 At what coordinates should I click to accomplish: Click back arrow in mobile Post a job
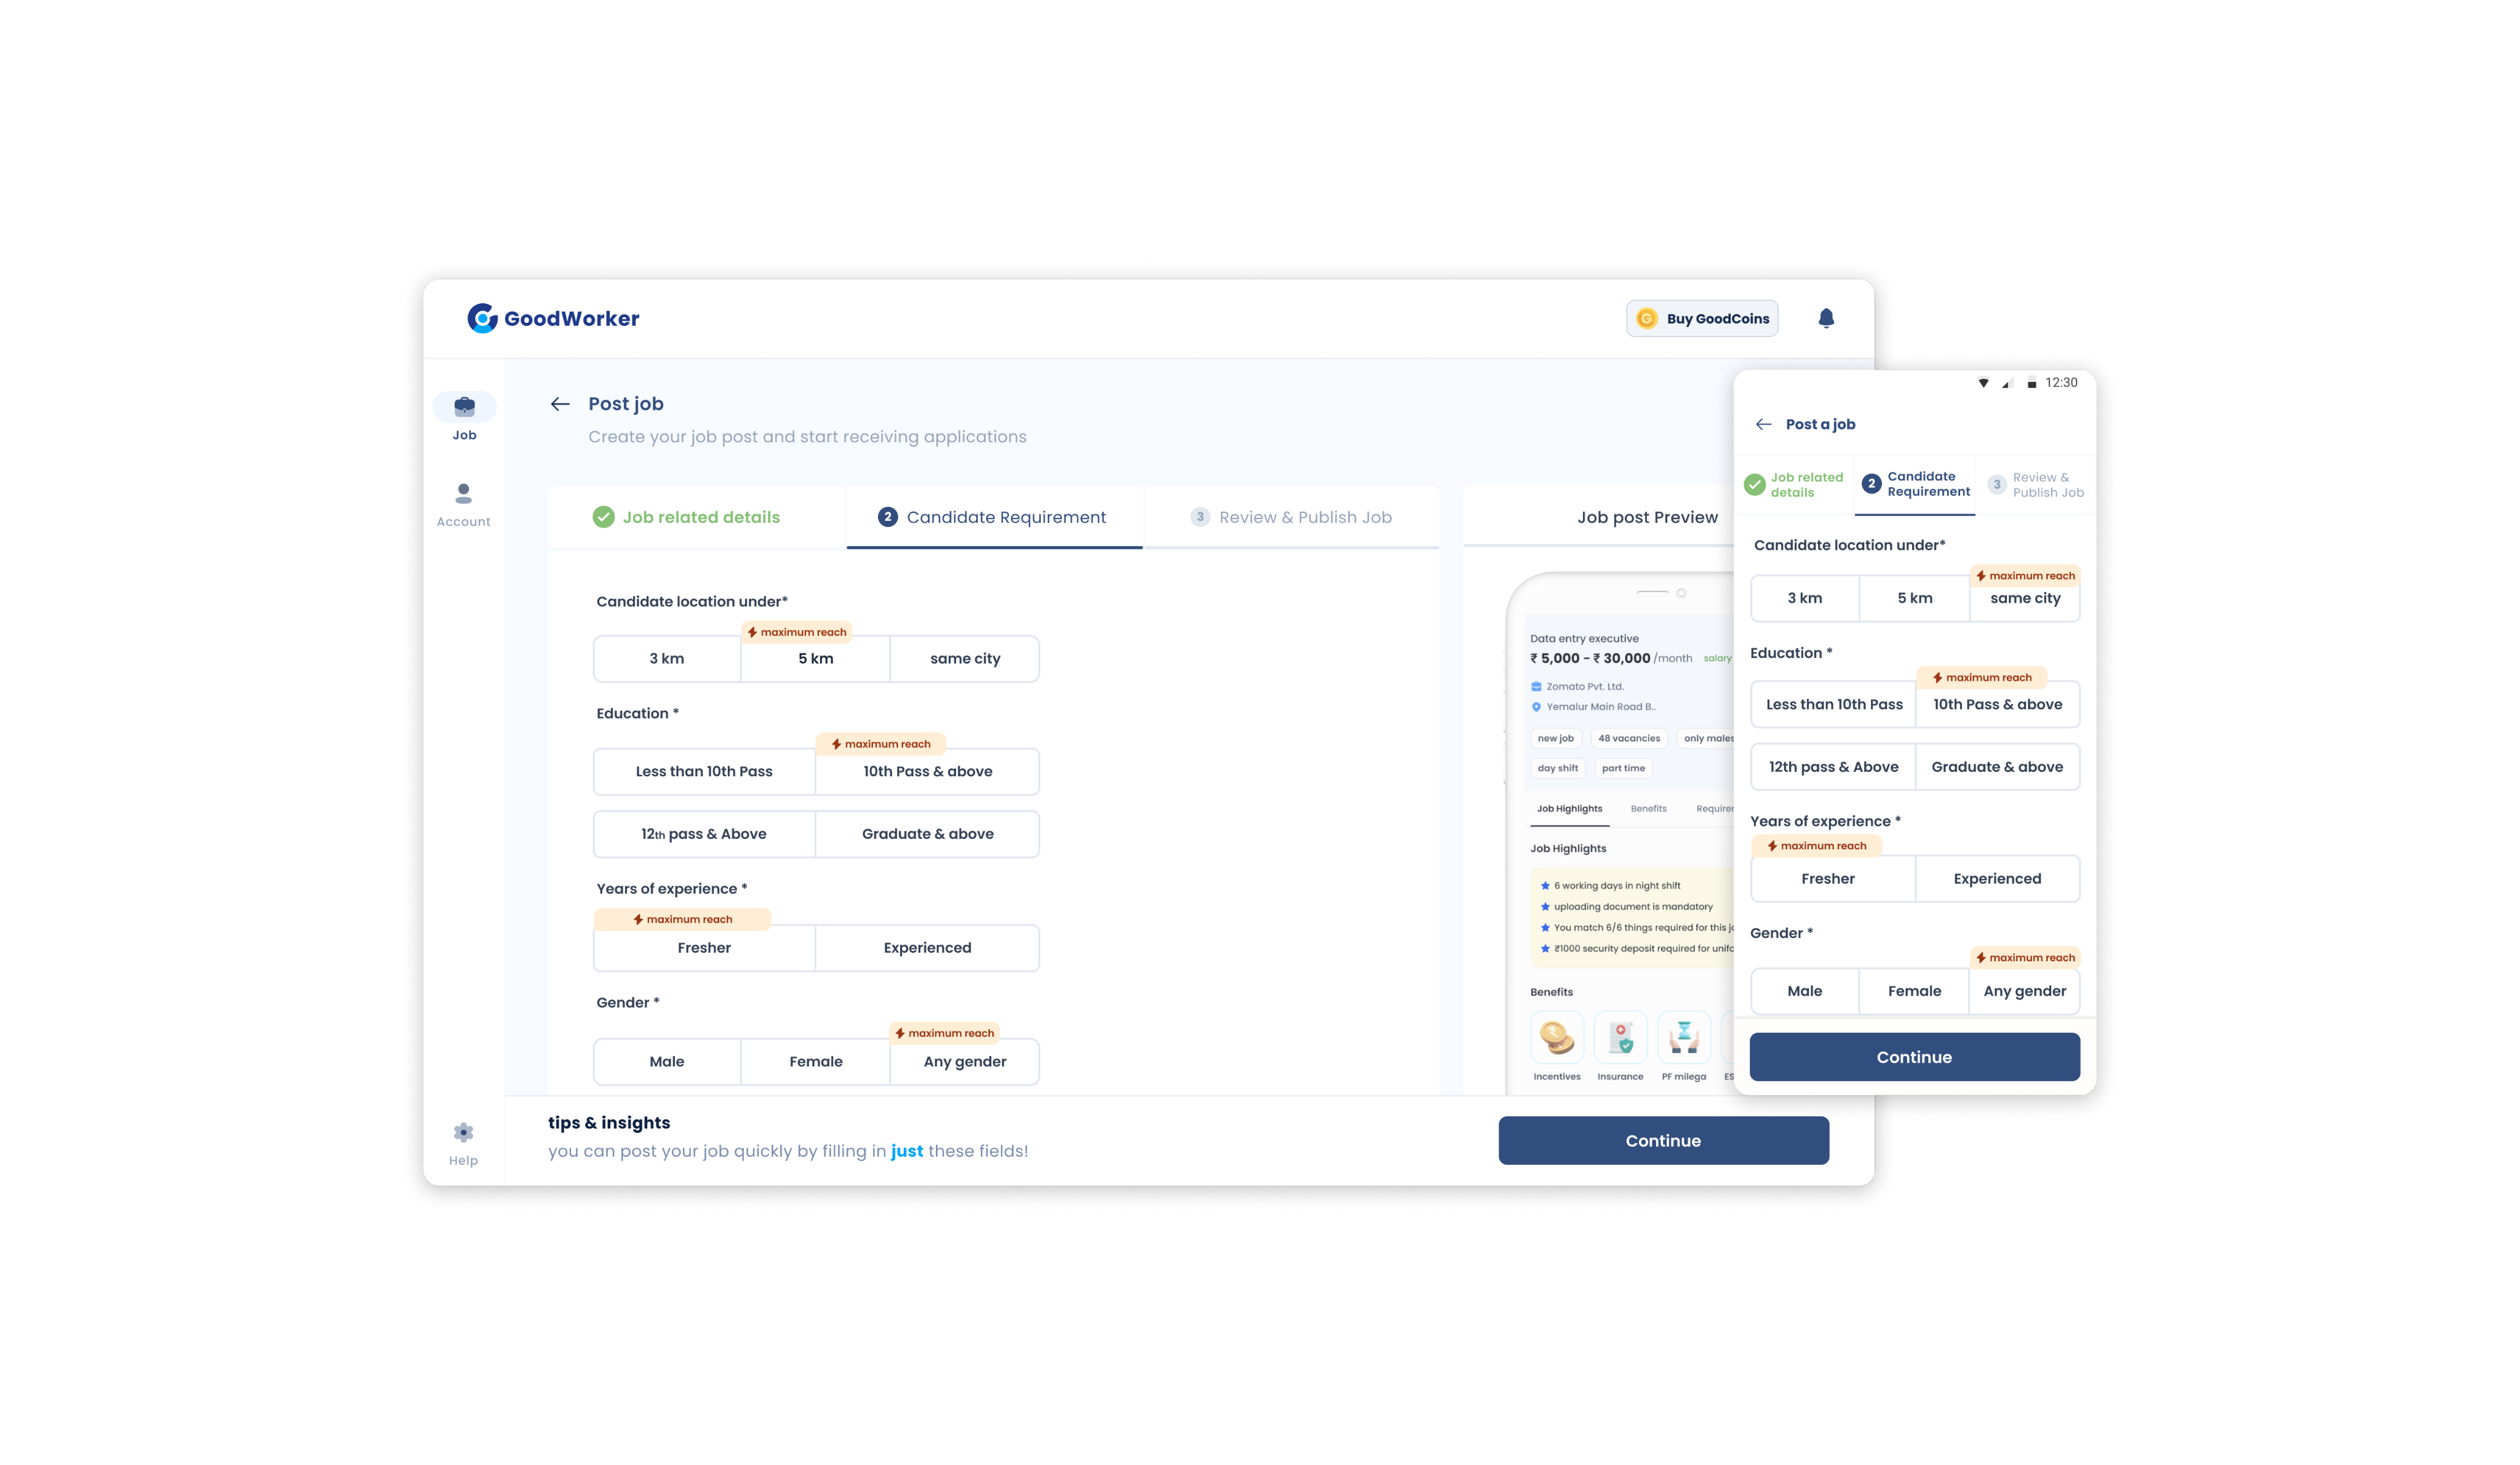(x=1763, y=424)
